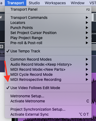Open MIDI Cycle Record Mode submenu
The height and width of the screenshot is (121, 96).
[x=48, y=74]
